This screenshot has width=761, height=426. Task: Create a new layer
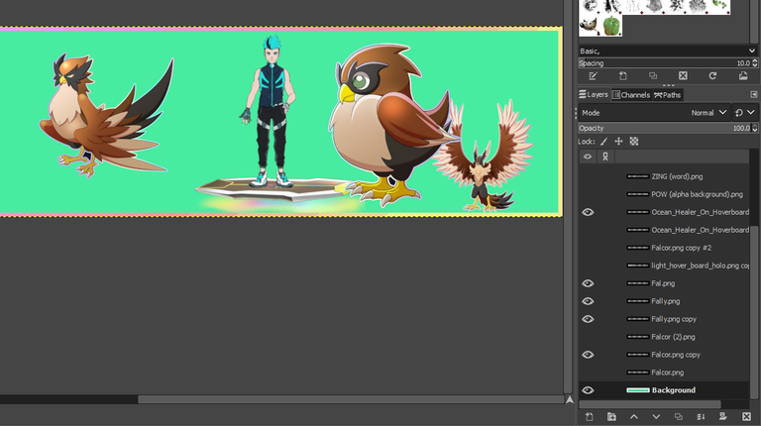[x=590, y=417]
